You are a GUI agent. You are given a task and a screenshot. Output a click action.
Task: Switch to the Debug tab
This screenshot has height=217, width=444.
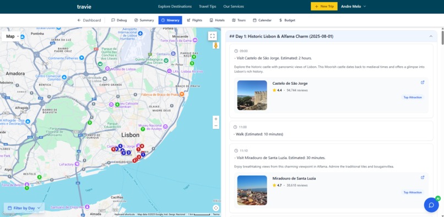tap(119, 20)
